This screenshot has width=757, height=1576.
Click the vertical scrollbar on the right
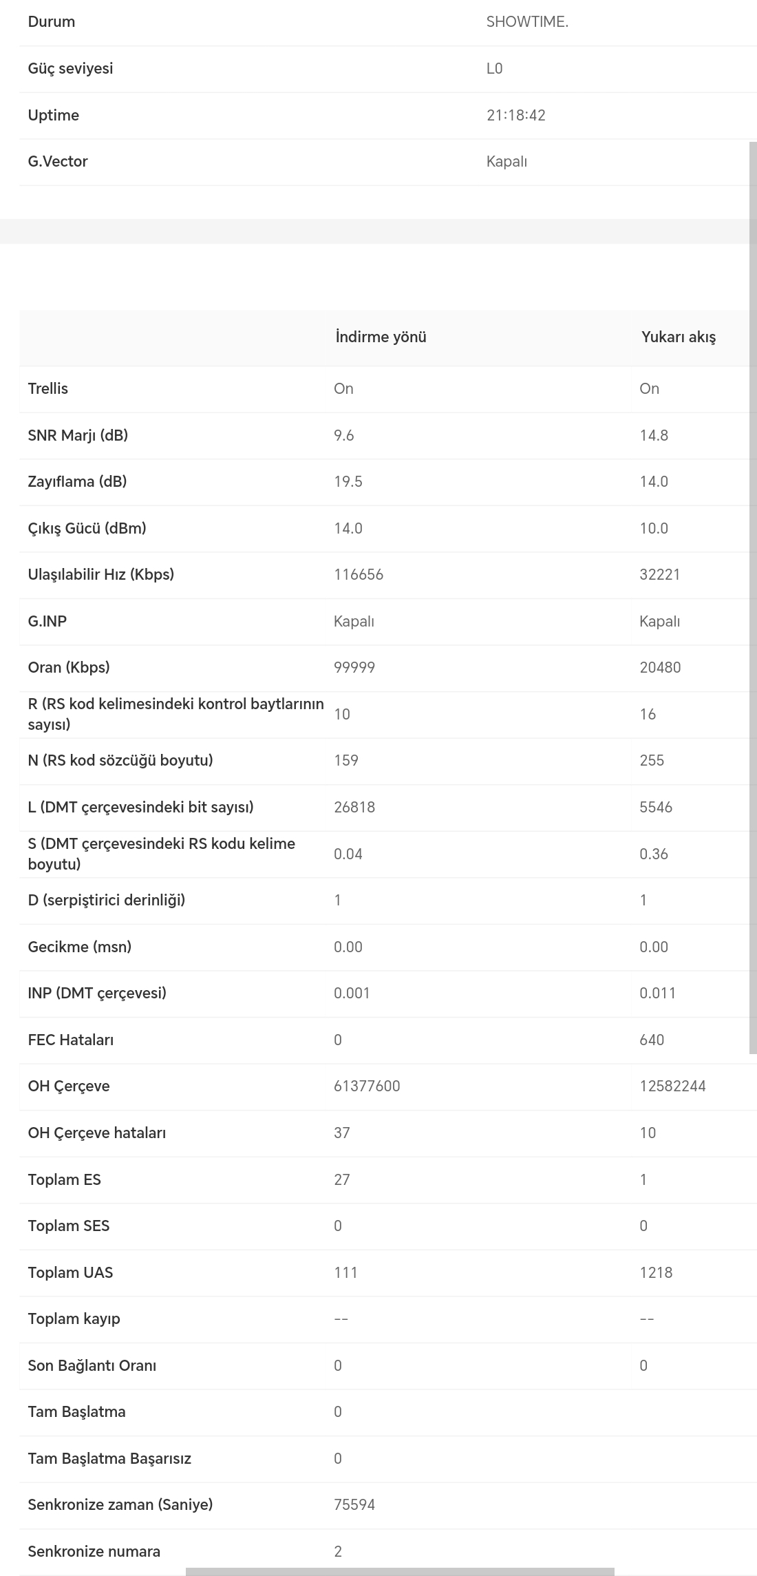point(753,598)
